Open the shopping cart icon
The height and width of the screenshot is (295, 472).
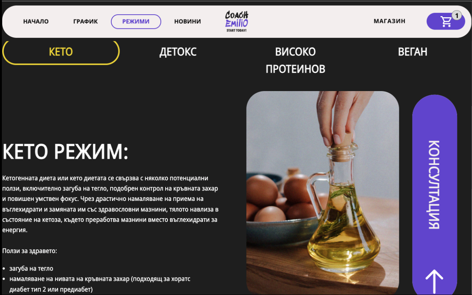coord(446,22)
